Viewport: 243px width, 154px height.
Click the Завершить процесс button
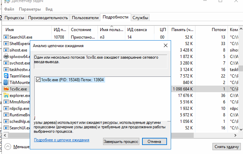(x=121, y=141)
